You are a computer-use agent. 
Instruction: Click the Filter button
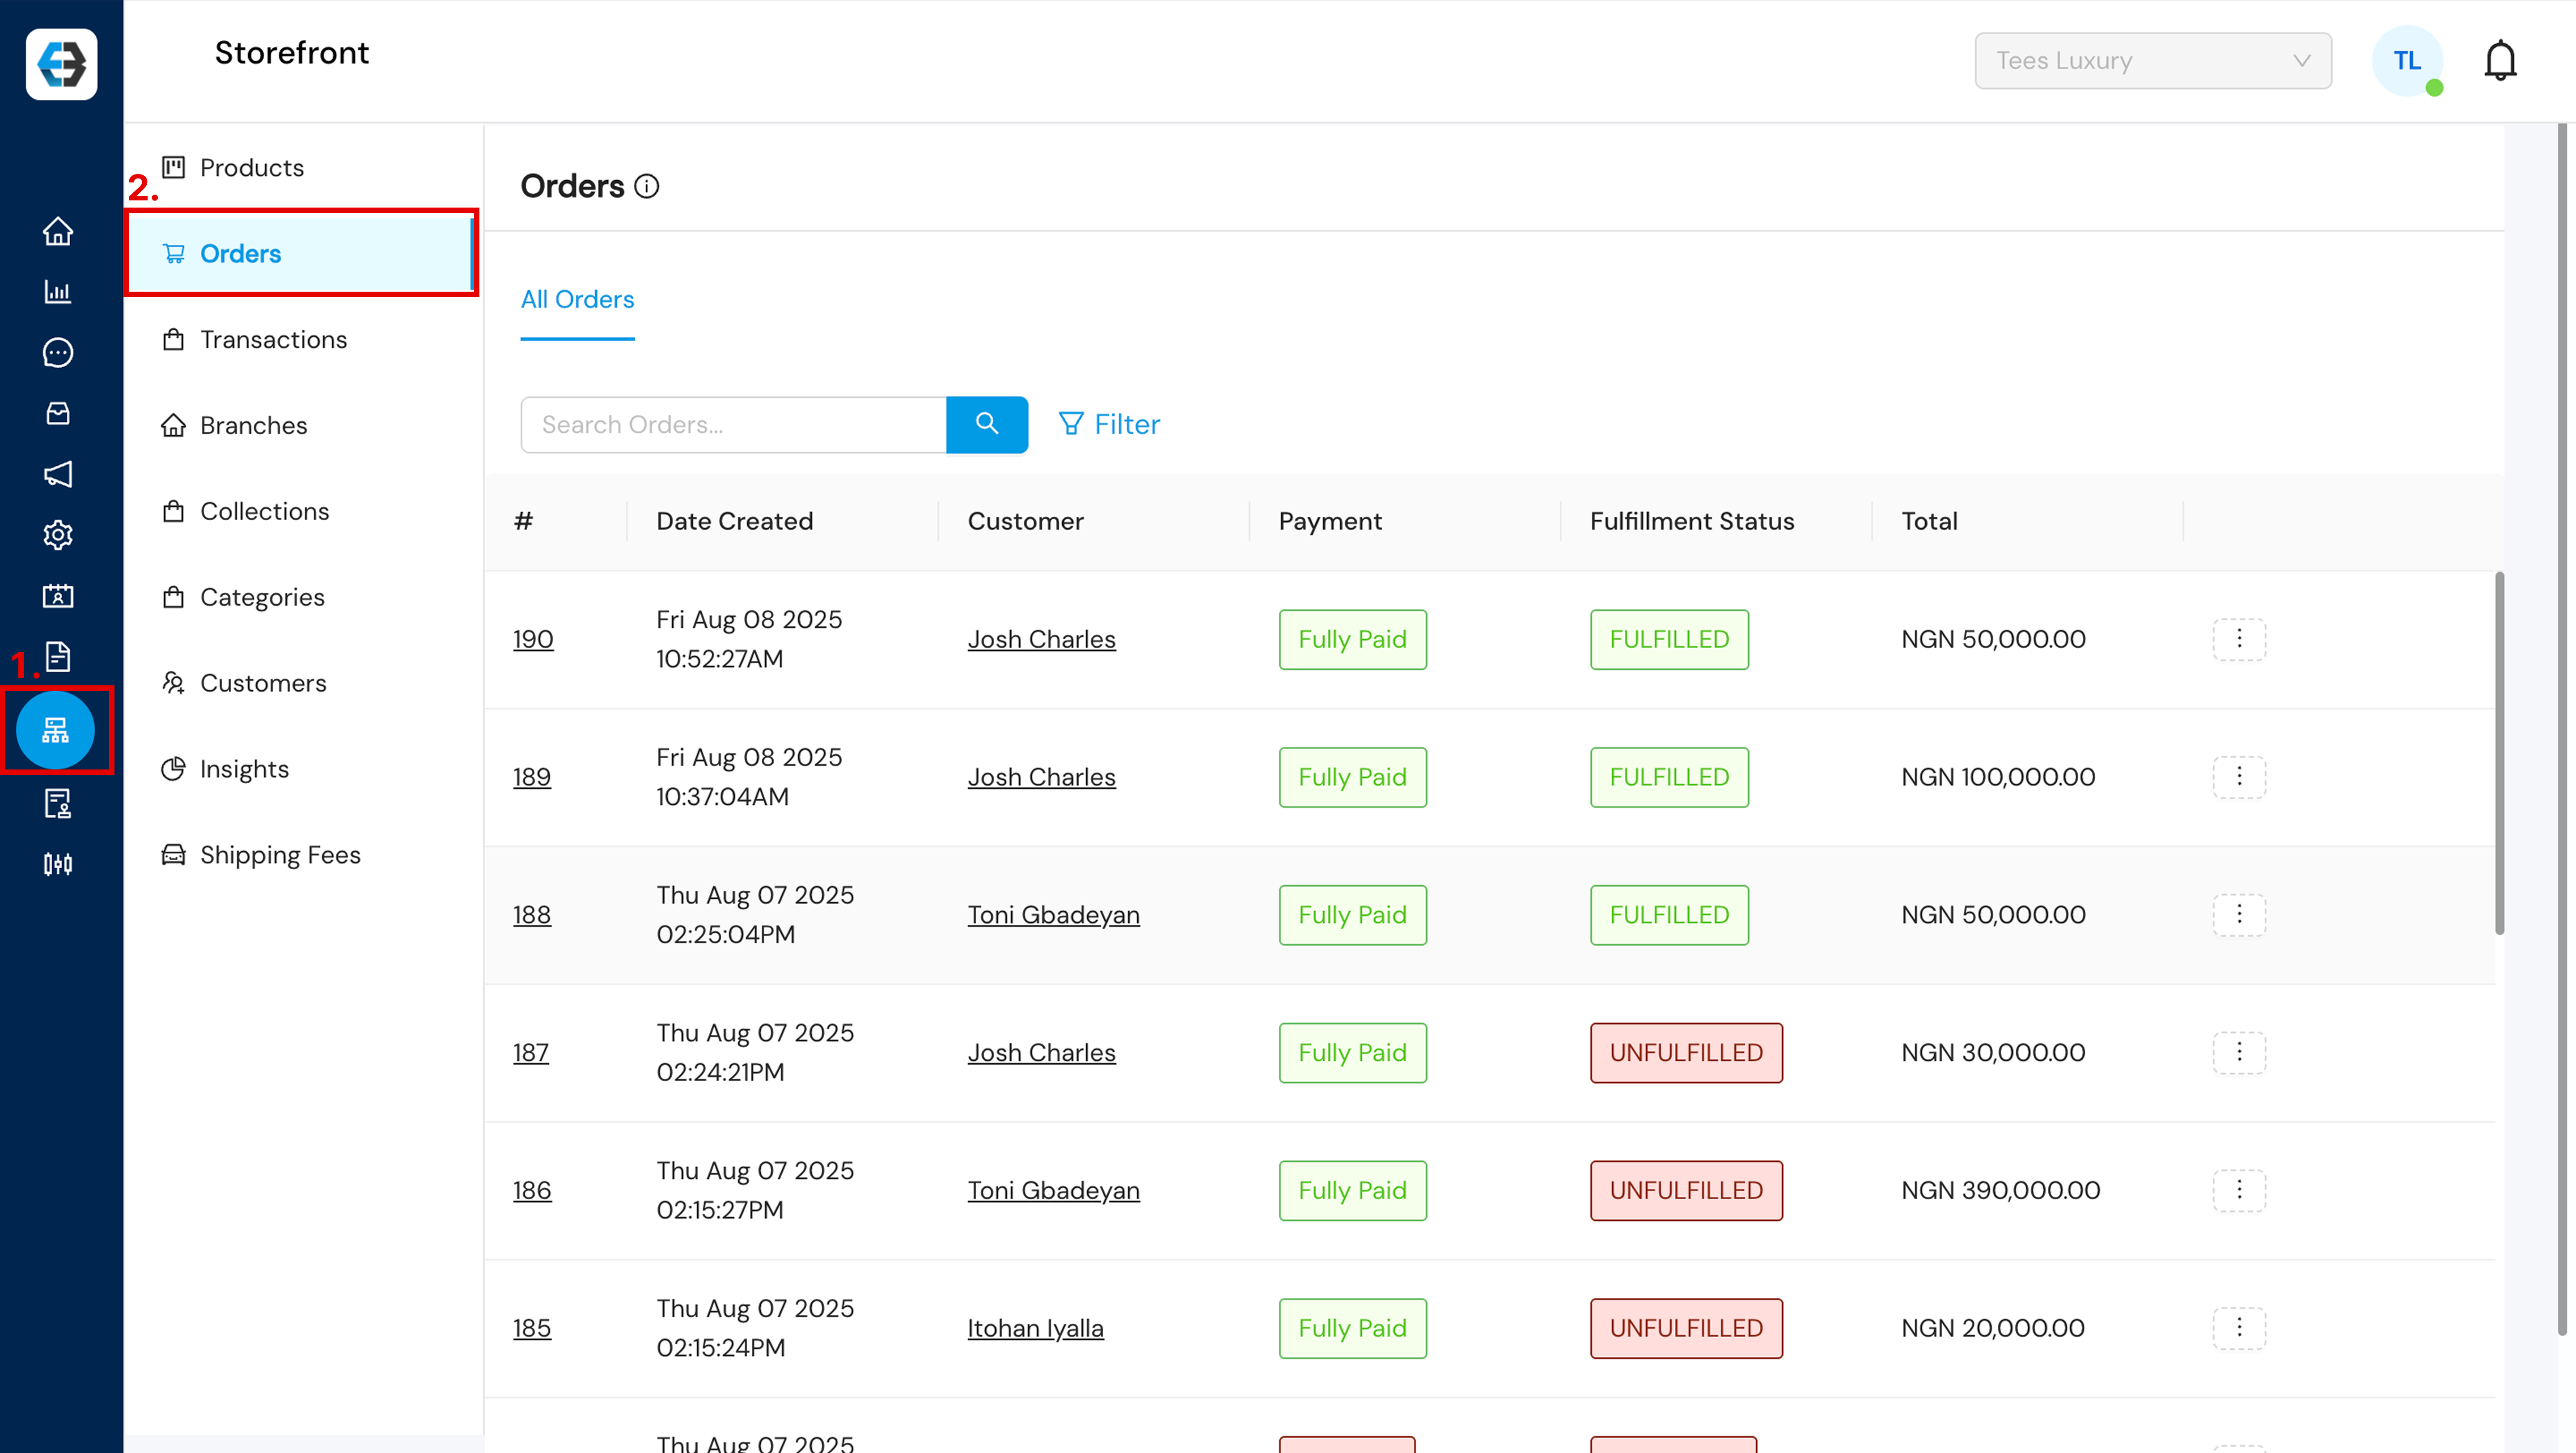coord(1109,425)
